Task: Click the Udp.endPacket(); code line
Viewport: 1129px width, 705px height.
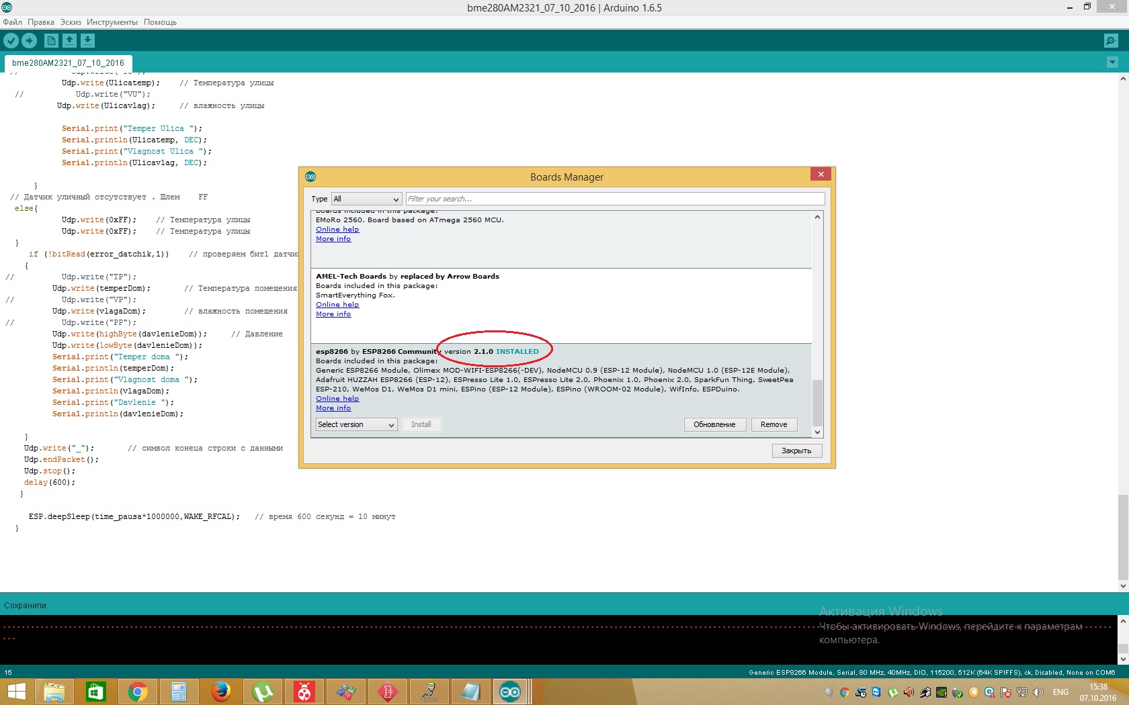Action: 61,460
